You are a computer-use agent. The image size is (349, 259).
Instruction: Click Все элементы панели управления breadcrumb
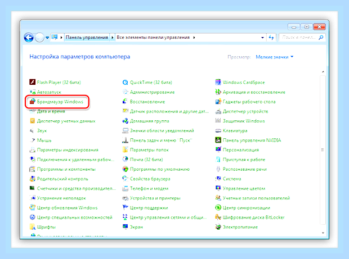point(153,37)
